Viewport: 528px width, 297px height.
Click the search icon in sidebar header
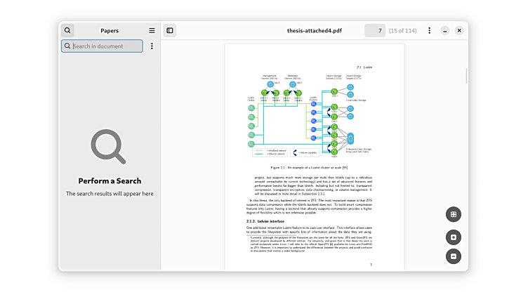pos(67,30)
